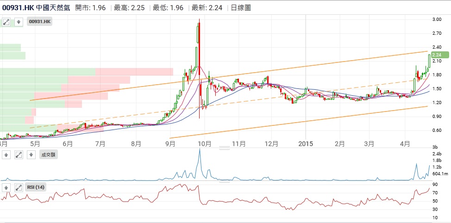Viewport: 451px width, 223px height.
Task: Move the RSI (14) panel up
Action: [x=7, y=187]
